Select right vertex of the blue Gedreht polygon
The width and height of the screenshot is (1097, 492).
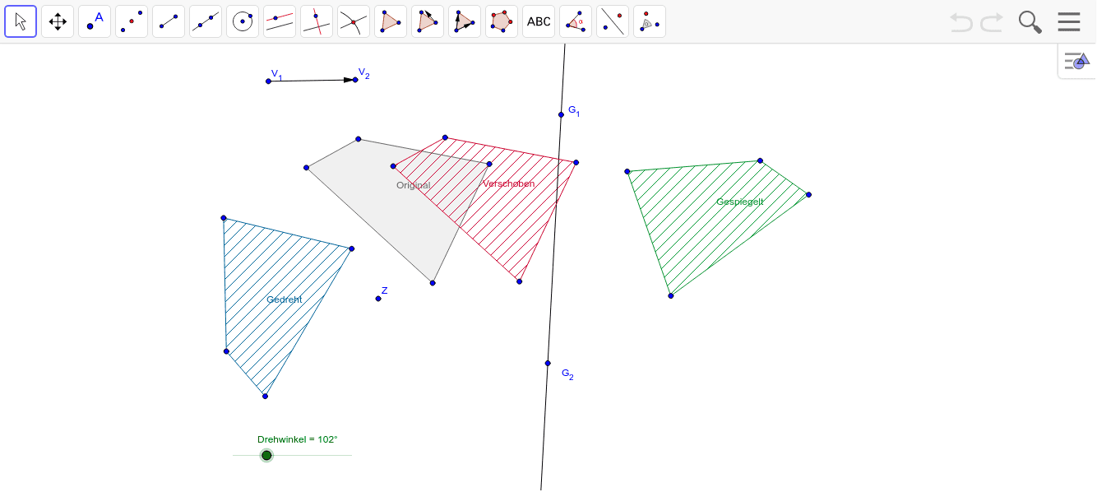coord(351,248)
